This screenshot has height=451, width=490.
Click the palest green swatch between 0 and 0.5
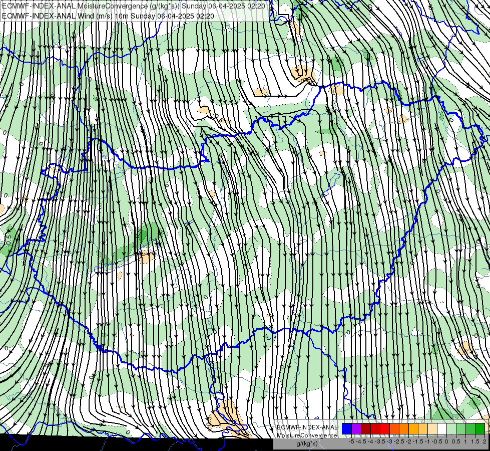click(x=451, y=429)
